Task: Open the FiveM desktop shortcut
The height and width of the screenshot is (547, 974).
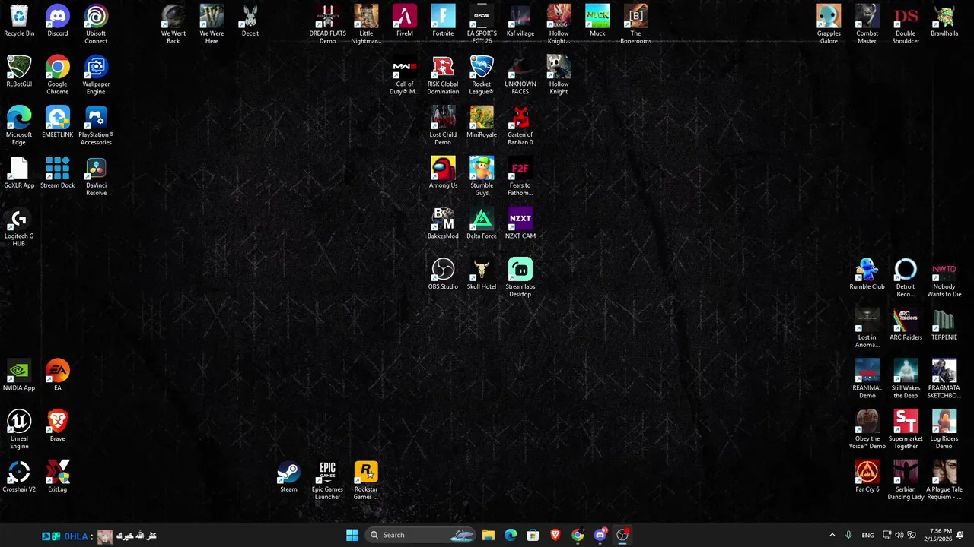Action: point(405,21)
